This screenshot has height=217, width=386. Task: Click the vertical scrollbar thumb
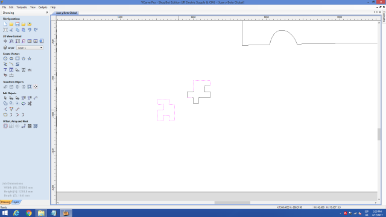click(379, 134)
